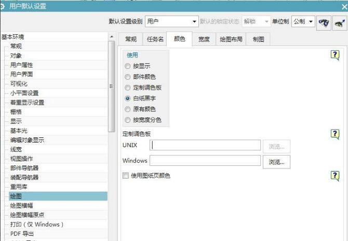The image size is (348, 241).
Task: Click help icon beside 使用图纸页颜色
Action: 335,176
